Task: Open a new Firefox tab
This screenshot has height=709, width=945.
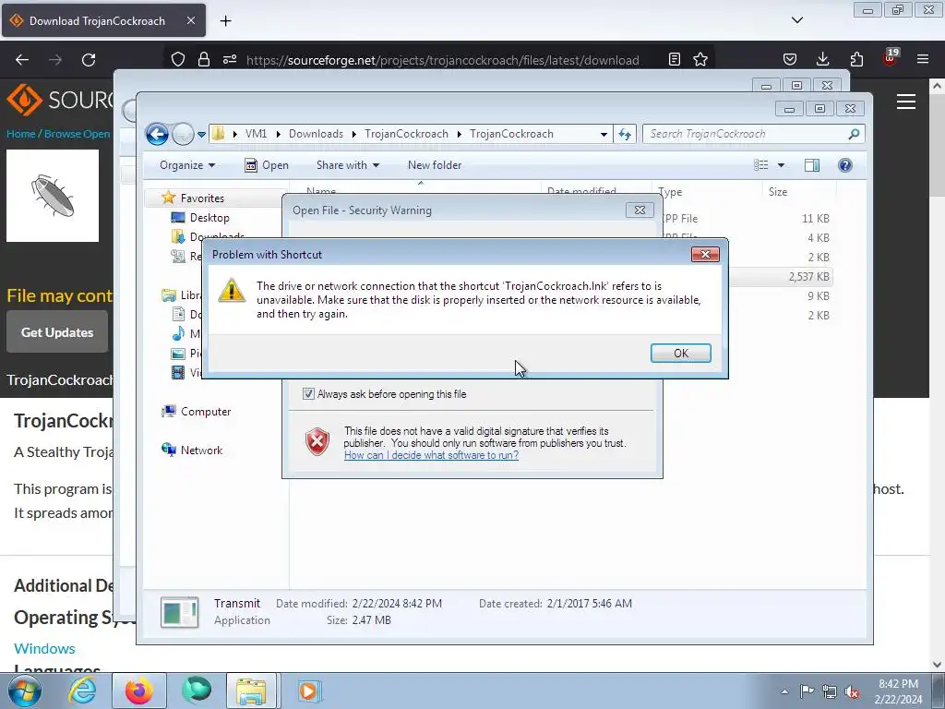Action: [225, 21]
